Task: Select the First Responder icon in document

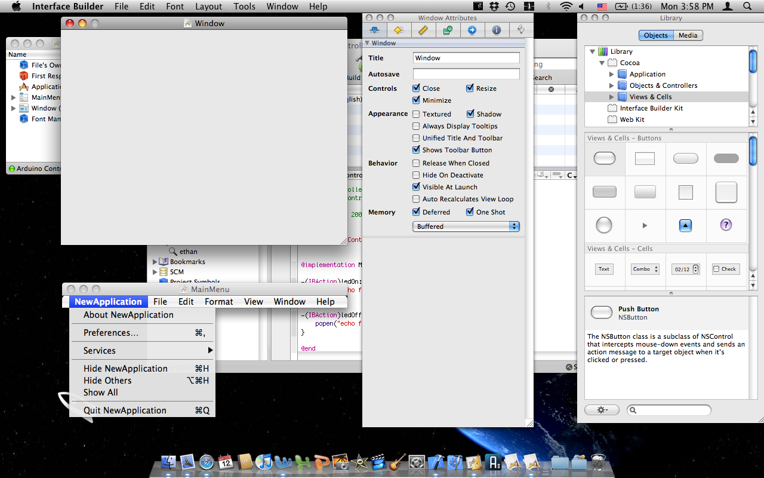Action: 24,76
